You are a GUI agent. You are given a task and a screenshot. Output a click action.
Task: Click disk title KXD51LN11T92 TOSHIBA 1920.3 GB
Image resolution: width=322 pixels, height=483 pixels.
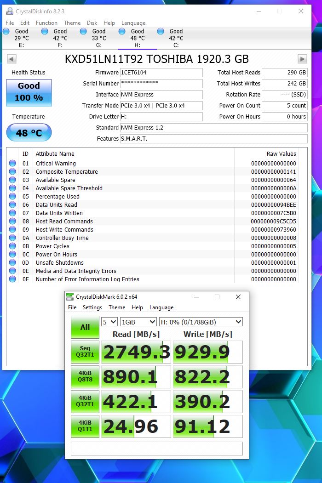(157, 59)
